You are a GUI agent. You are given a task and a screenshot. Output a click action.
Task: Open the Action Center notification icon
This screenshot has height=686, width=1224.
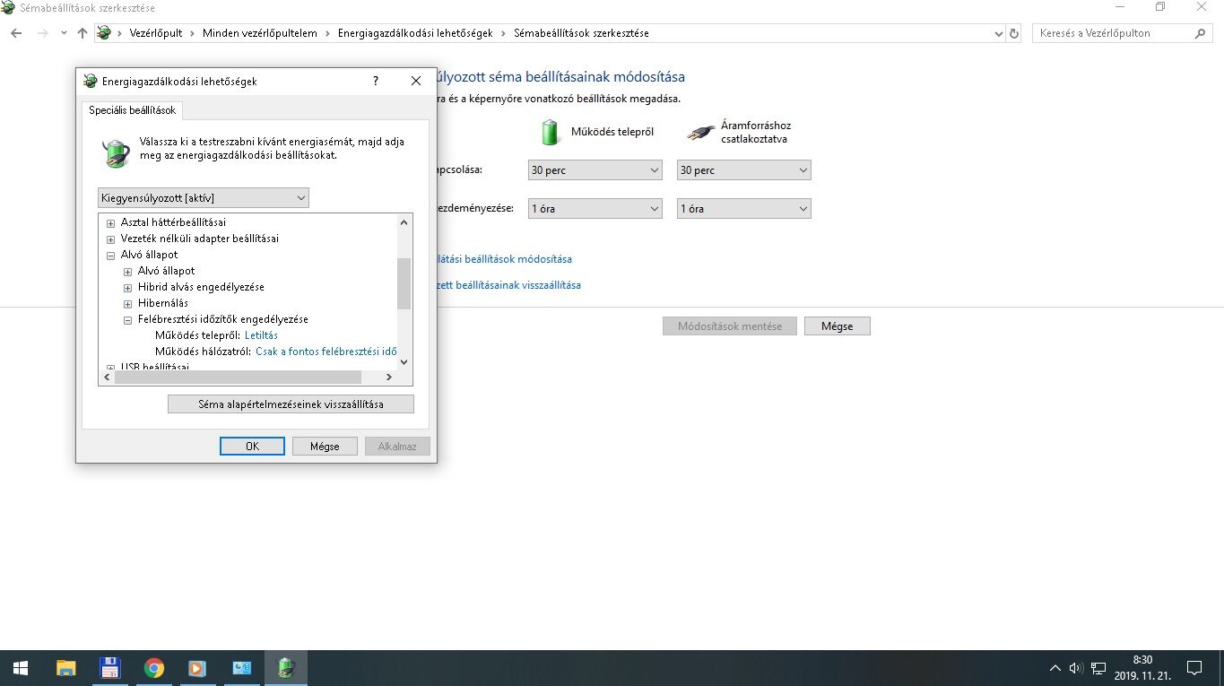tap(1194, 668)
